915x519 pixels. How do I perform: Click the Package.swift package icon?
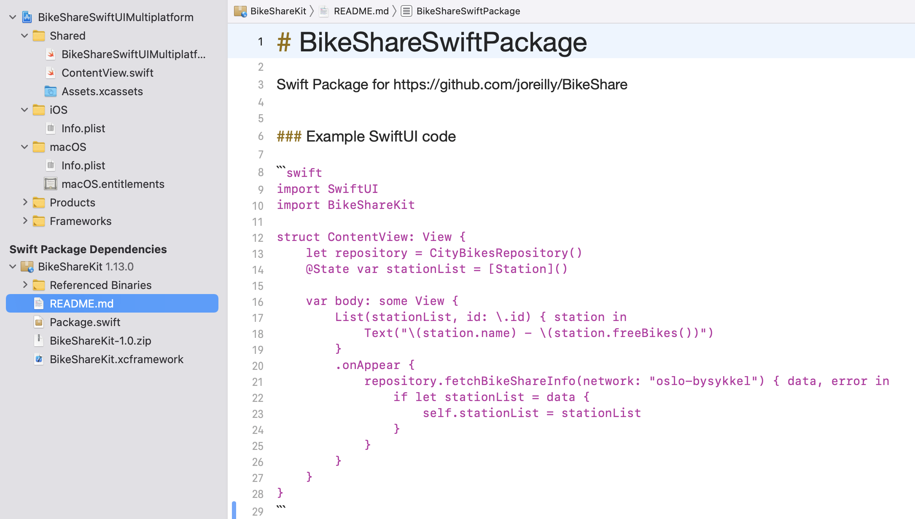[39, 322]
